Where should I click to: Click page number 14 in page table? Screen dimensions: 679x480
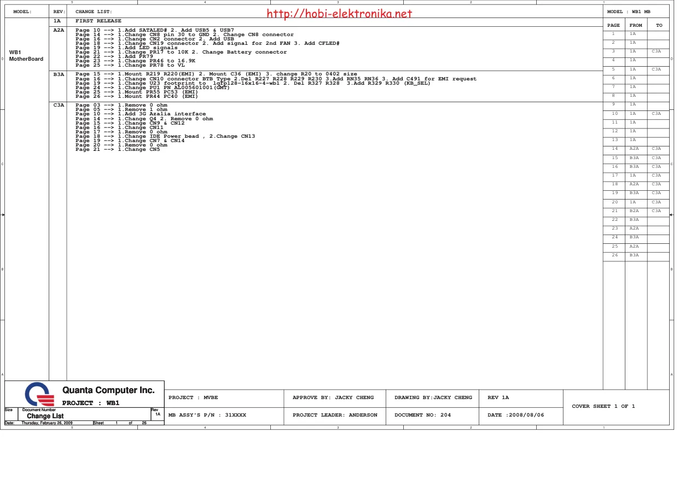point(614,149)
